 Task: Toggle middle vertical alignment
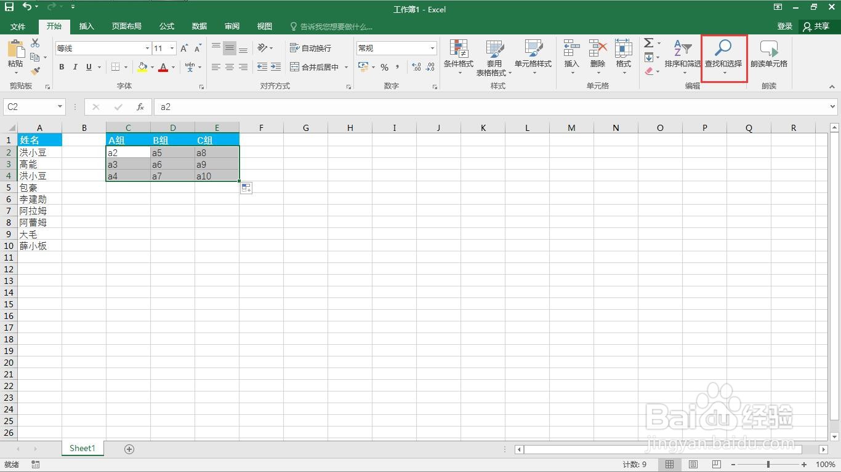[x=230, y=48]
